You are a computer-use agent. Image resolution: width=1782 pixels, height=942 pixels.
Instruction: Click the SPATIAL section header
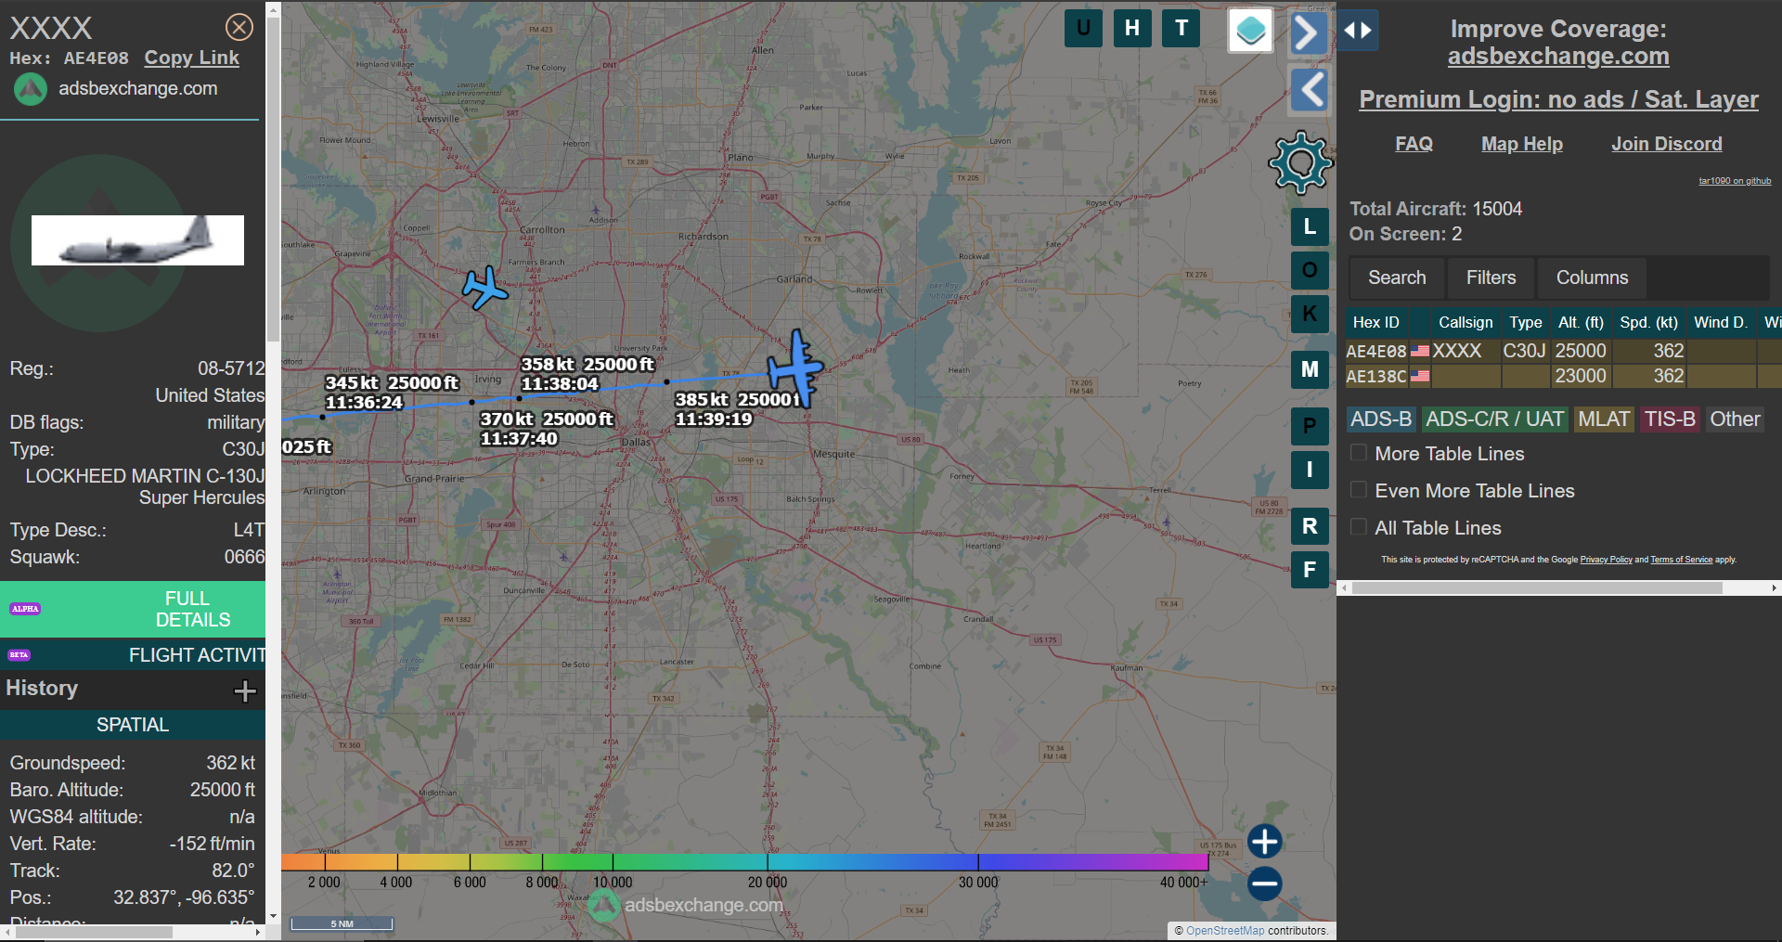pyautogui.click(x=133, y=725)
